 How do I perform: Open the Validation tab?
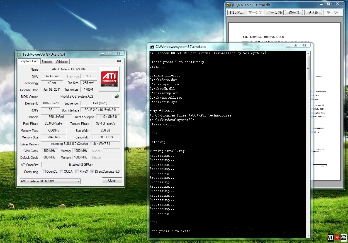(62, 61)
